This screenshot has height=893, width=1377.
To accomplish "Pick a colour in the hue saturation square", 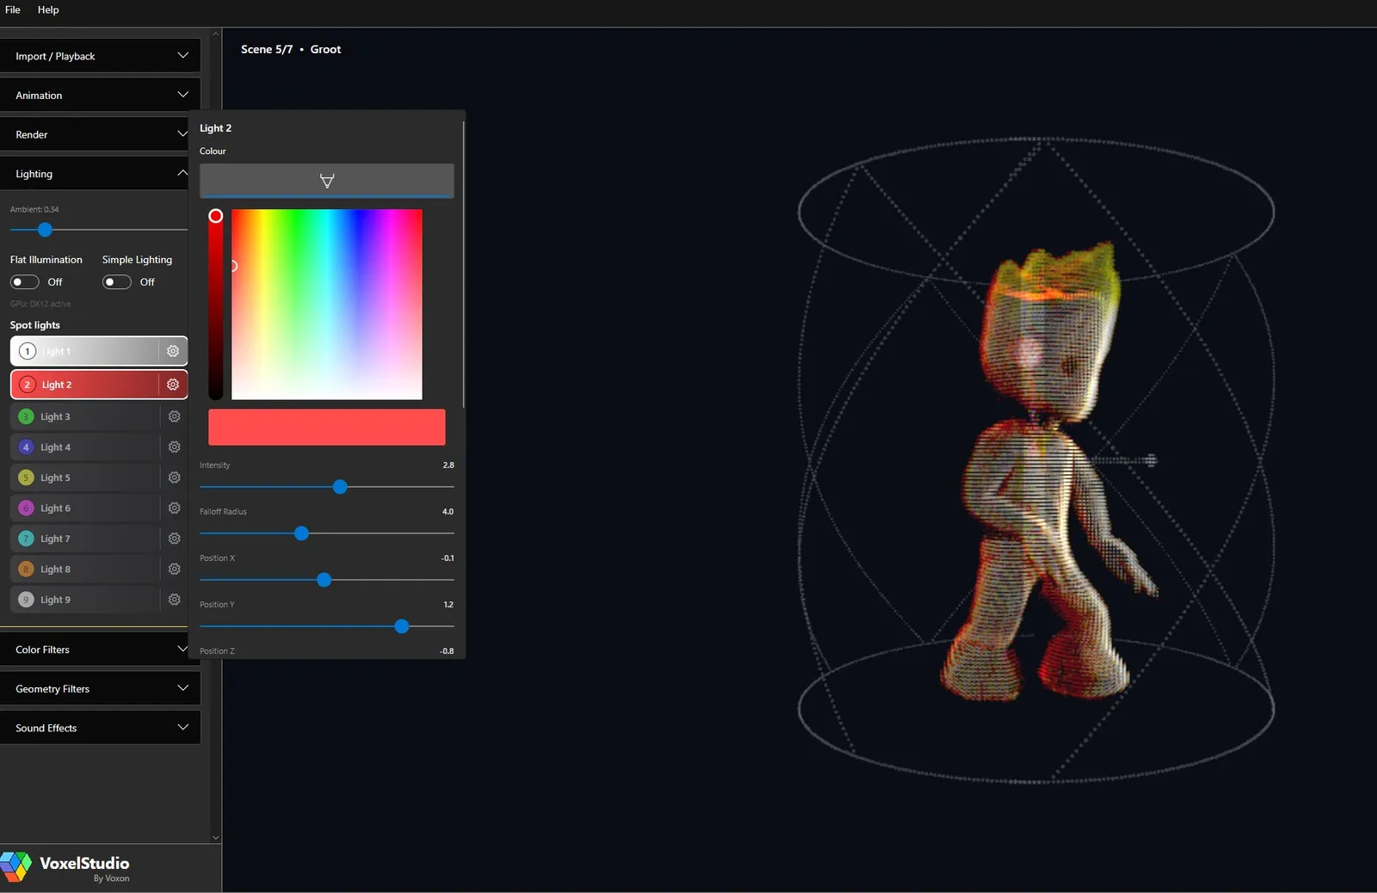I will 327,304.
